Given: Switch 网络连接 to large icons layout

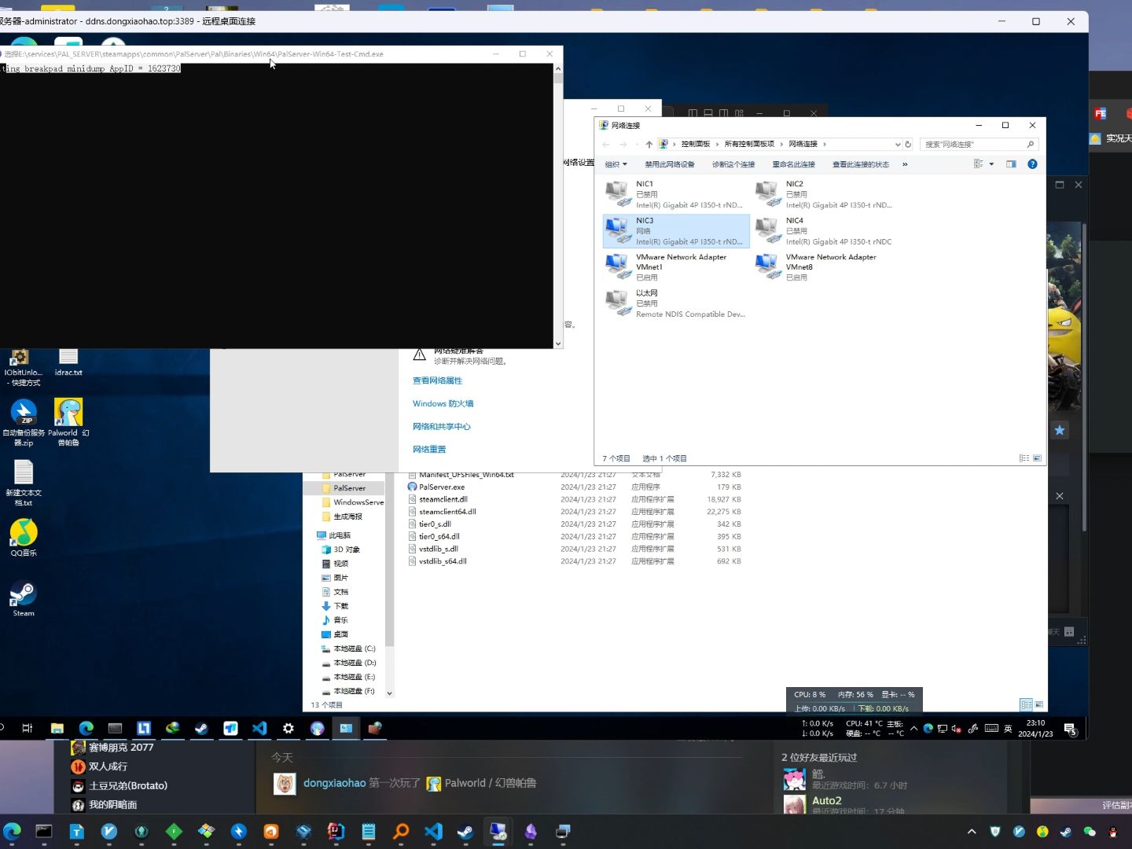Looking at the screenshot, I should (x=1037, y=458).
